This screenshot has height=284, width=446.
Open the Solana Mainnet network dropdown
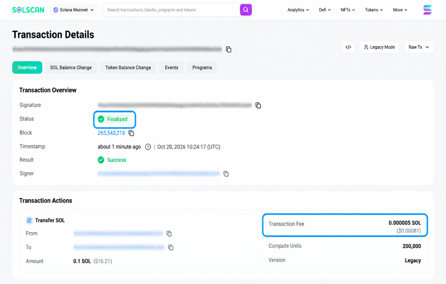tap(74, 10)
